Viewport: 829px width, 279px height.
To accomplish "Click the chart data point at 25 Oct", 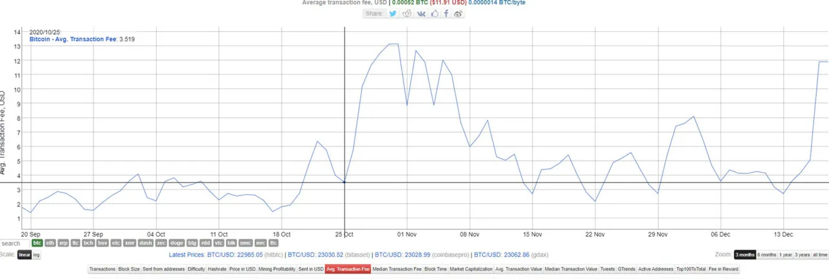I will pyautogui.click(x=344, y=183).
